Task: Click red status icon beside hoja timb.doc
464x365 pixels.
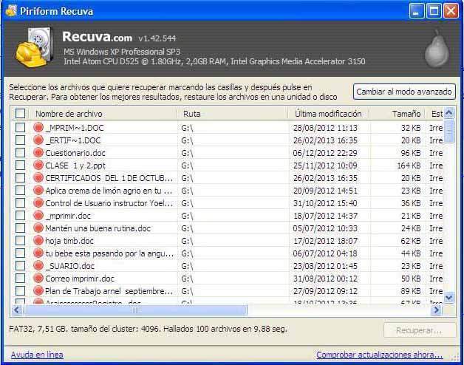Action: 38,241
